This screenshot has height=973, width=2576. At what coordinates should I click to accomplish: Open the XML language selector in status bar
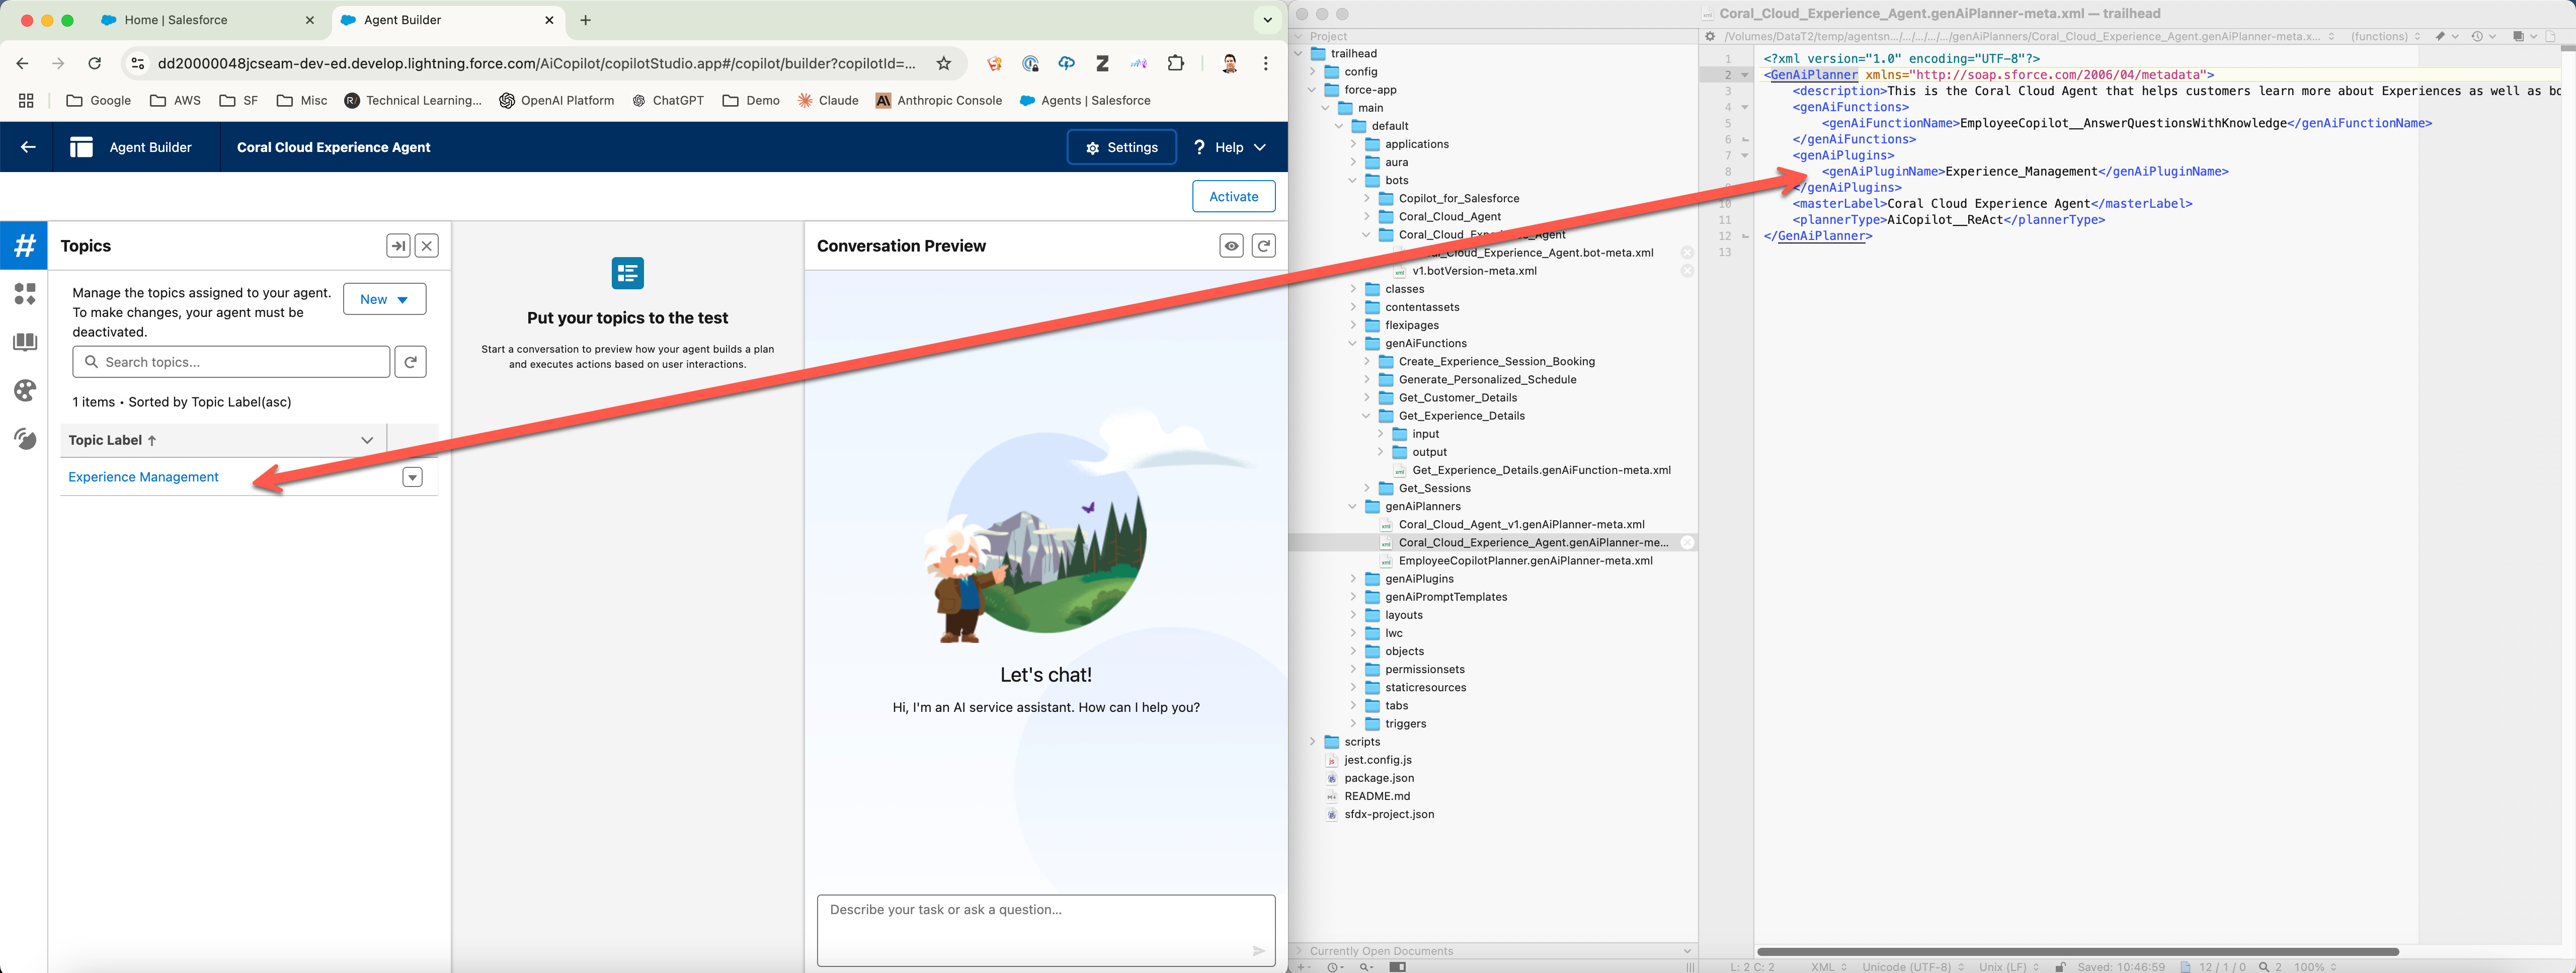click(x=1828, y=967)
